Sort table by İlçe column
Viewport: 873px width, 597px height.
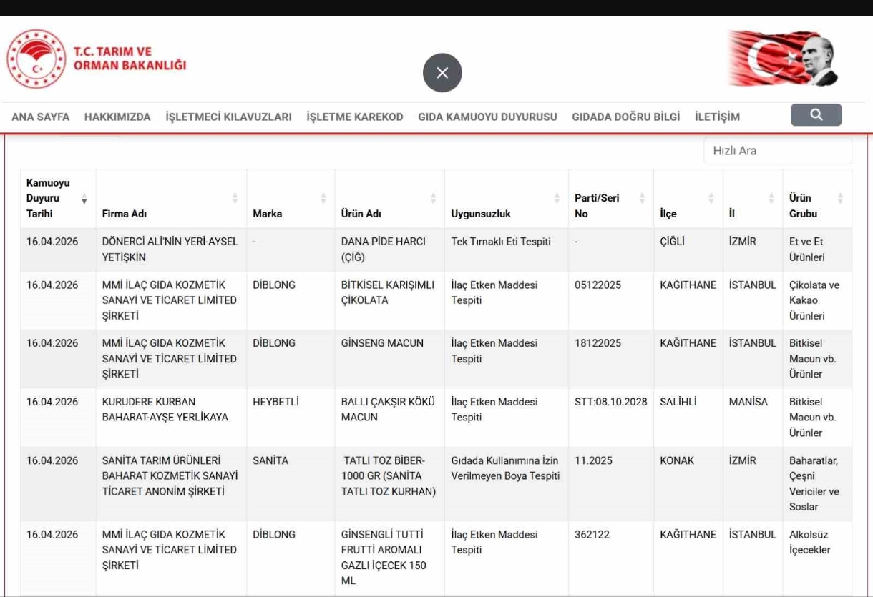[x=711, y=199]
